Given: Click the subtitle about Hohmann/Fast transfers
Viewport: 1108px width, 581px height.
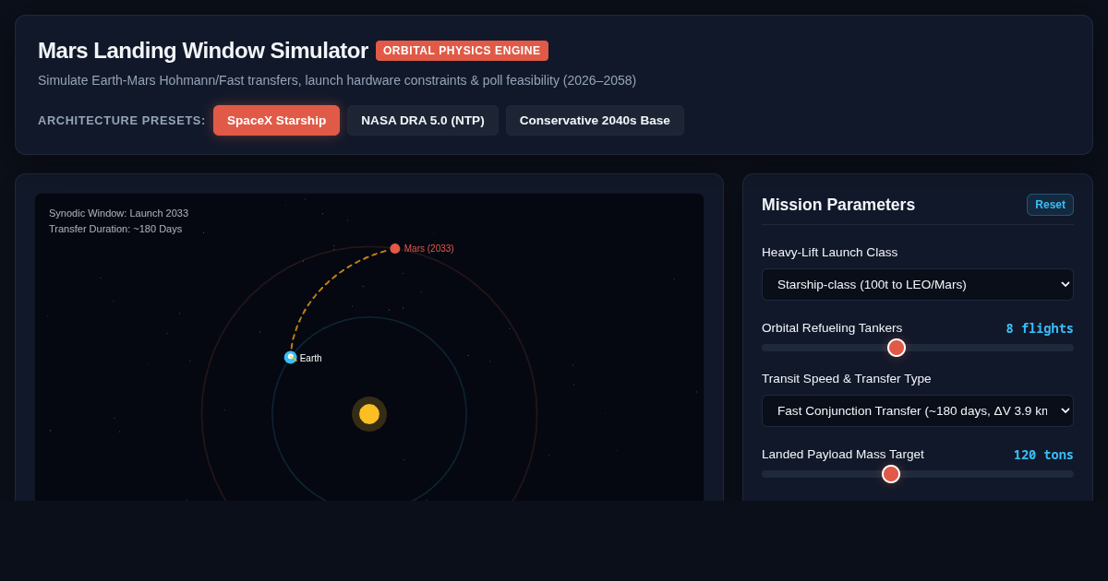Looking at the screenshot, I should [337, 80].
